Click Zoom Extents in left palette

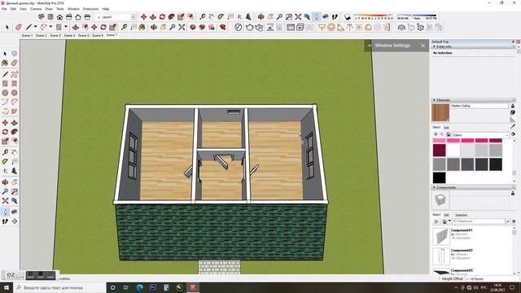tap(5, 201)
